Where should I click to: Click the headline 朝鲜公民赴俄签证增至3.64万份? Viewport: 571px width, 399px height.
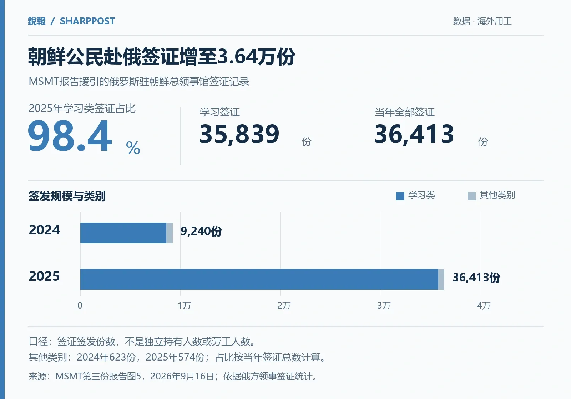(x=162, y=57)
